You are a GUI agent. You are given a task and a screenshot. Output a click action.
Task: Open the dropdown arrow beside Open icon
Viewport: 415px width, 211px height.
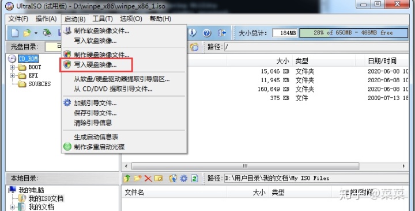tap(36, 33)
